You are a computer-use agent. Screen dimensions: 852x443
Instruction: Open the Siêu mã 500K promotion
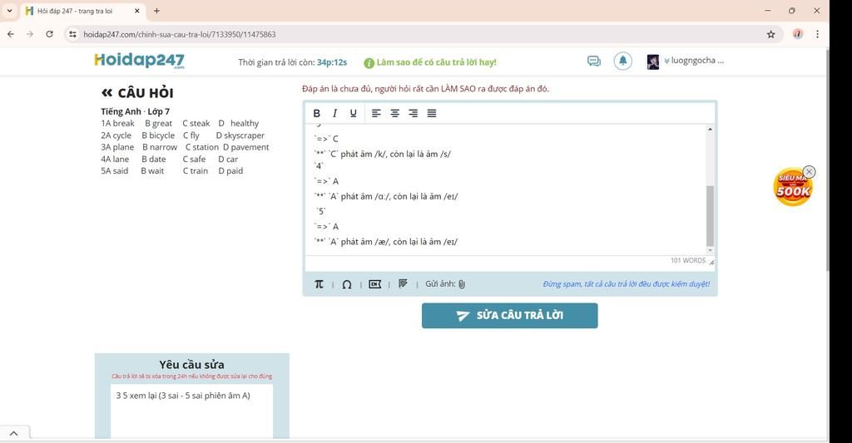793,189
